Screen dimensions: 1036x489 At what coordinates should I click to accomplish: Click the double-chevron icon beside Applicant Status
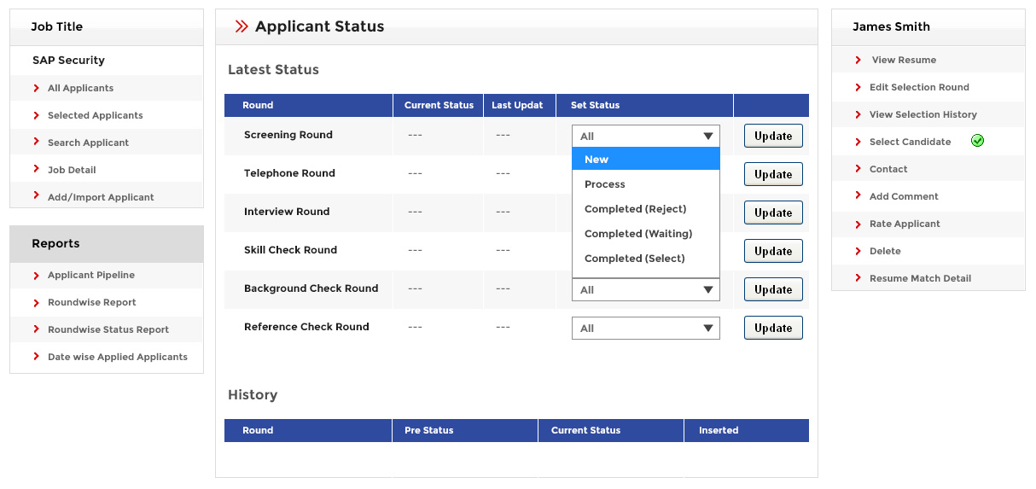(x=242, y=26)
